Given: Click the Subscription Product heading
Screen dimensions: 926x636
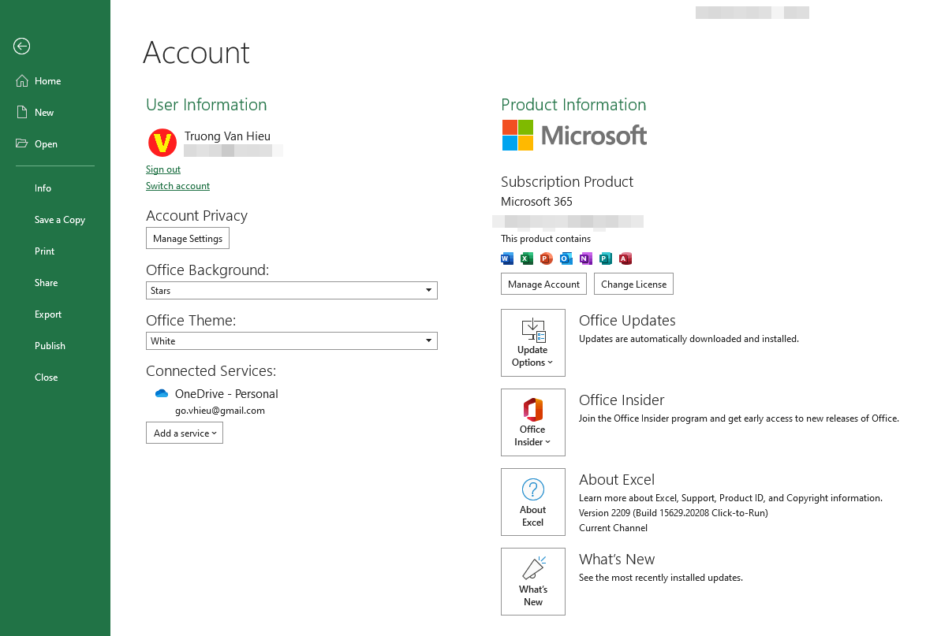Looking at the screenshot, I should [x=567, y=182].
